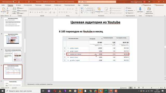This screenshot has height=93, width=166.
Task: Open Chrome from the taskbar
Action: tap(91, 91)
